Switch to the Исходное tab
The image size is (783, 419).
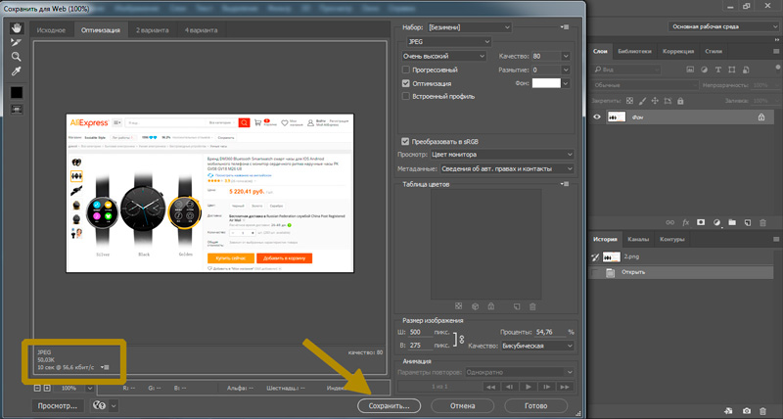tap(51, 31)
